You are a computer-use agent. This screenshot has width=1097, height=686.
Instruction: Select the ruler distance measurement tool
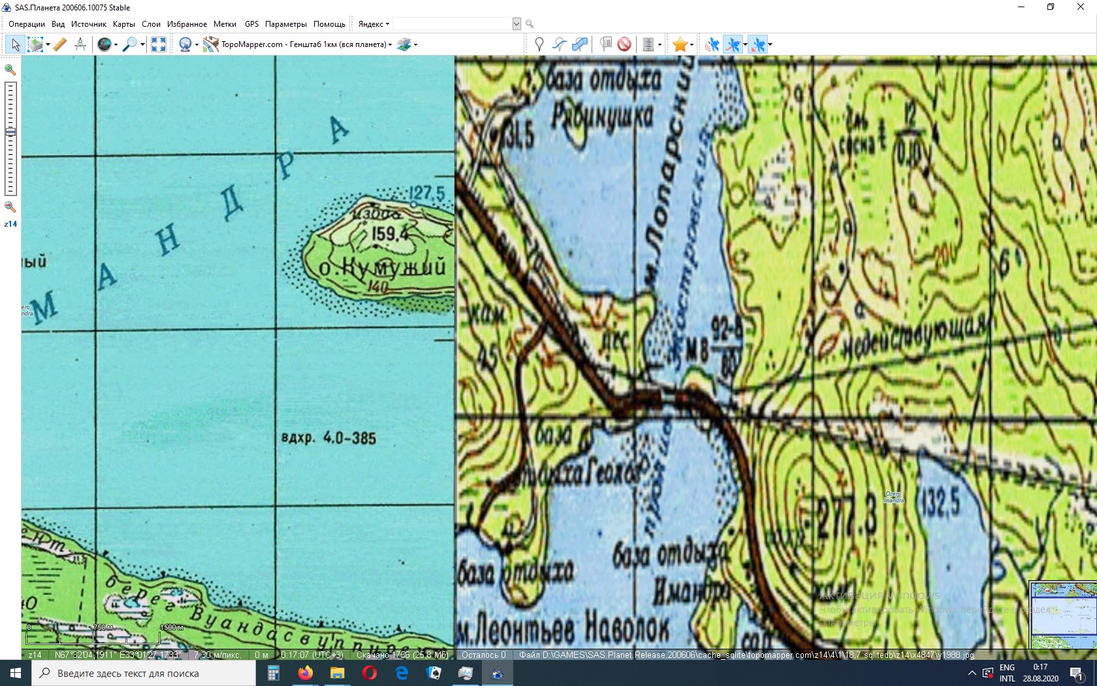[59, 44]
